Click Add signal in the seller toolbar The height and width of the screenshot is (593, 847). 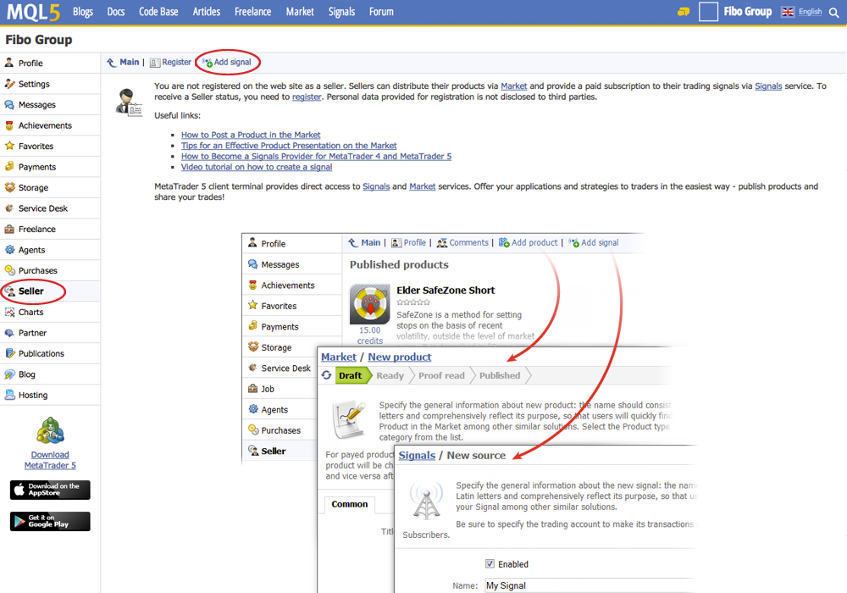tap(227, 62)
